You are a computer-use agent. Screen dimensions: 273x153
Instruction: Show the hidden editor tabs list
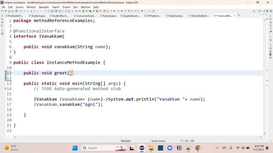point(239,16)
